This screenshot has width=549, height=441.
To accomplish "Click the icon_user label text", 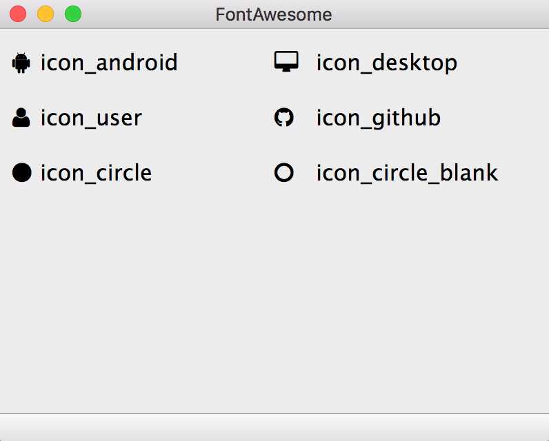I will tap(91, 118).
